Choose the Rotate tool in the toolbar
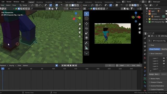This screenshot has width=167, height=94. coord(86,28)
